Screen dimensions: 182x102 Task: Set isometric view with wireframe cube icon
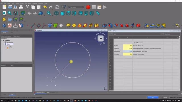(x=56, y=13)
